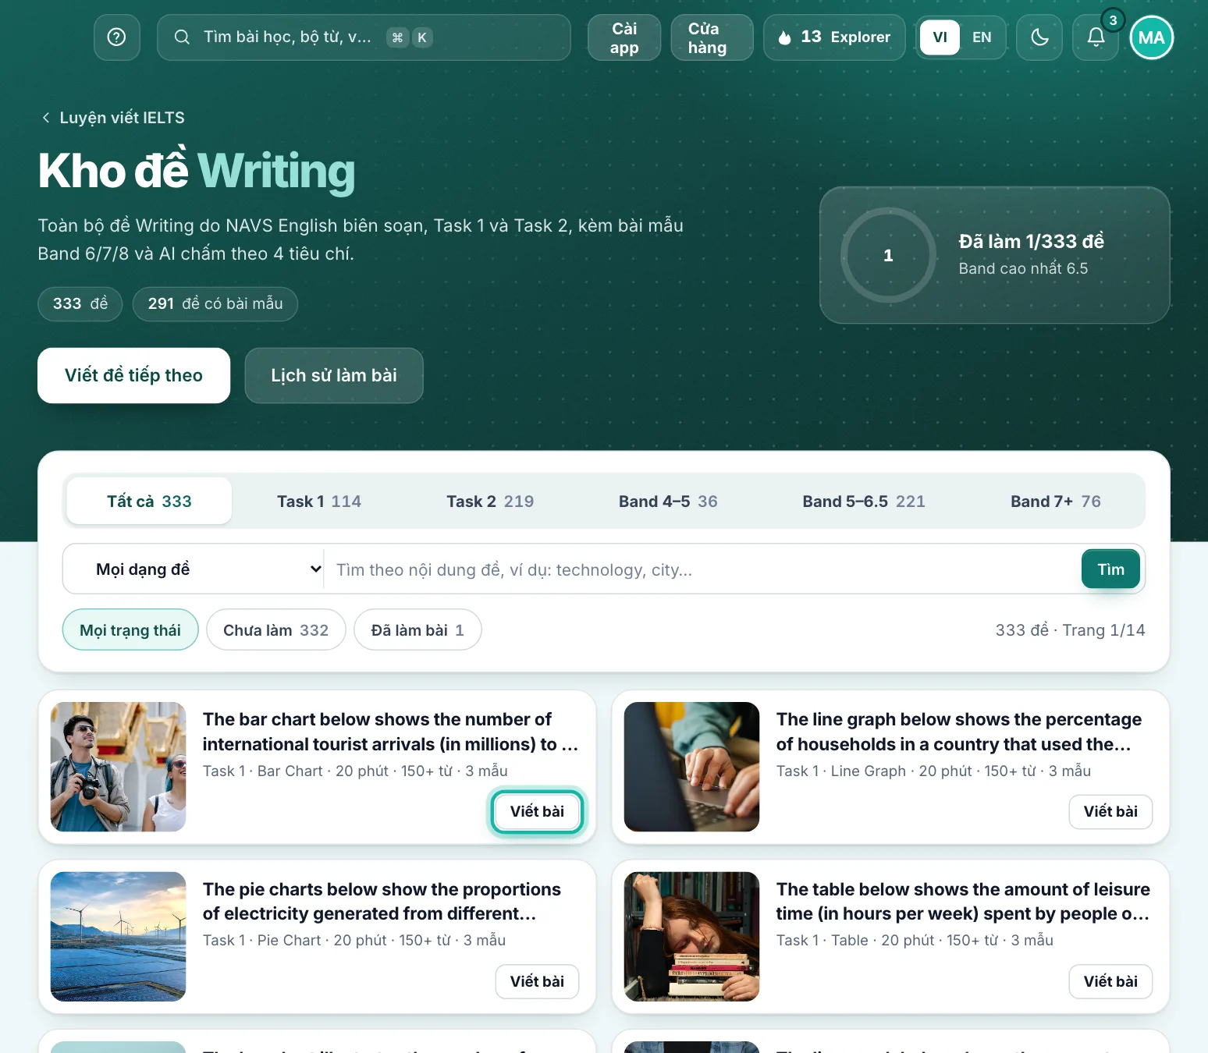This screenshot has width=1208, height=1053.
Task: Click Cài app button
Action: (x=624, y=37)
